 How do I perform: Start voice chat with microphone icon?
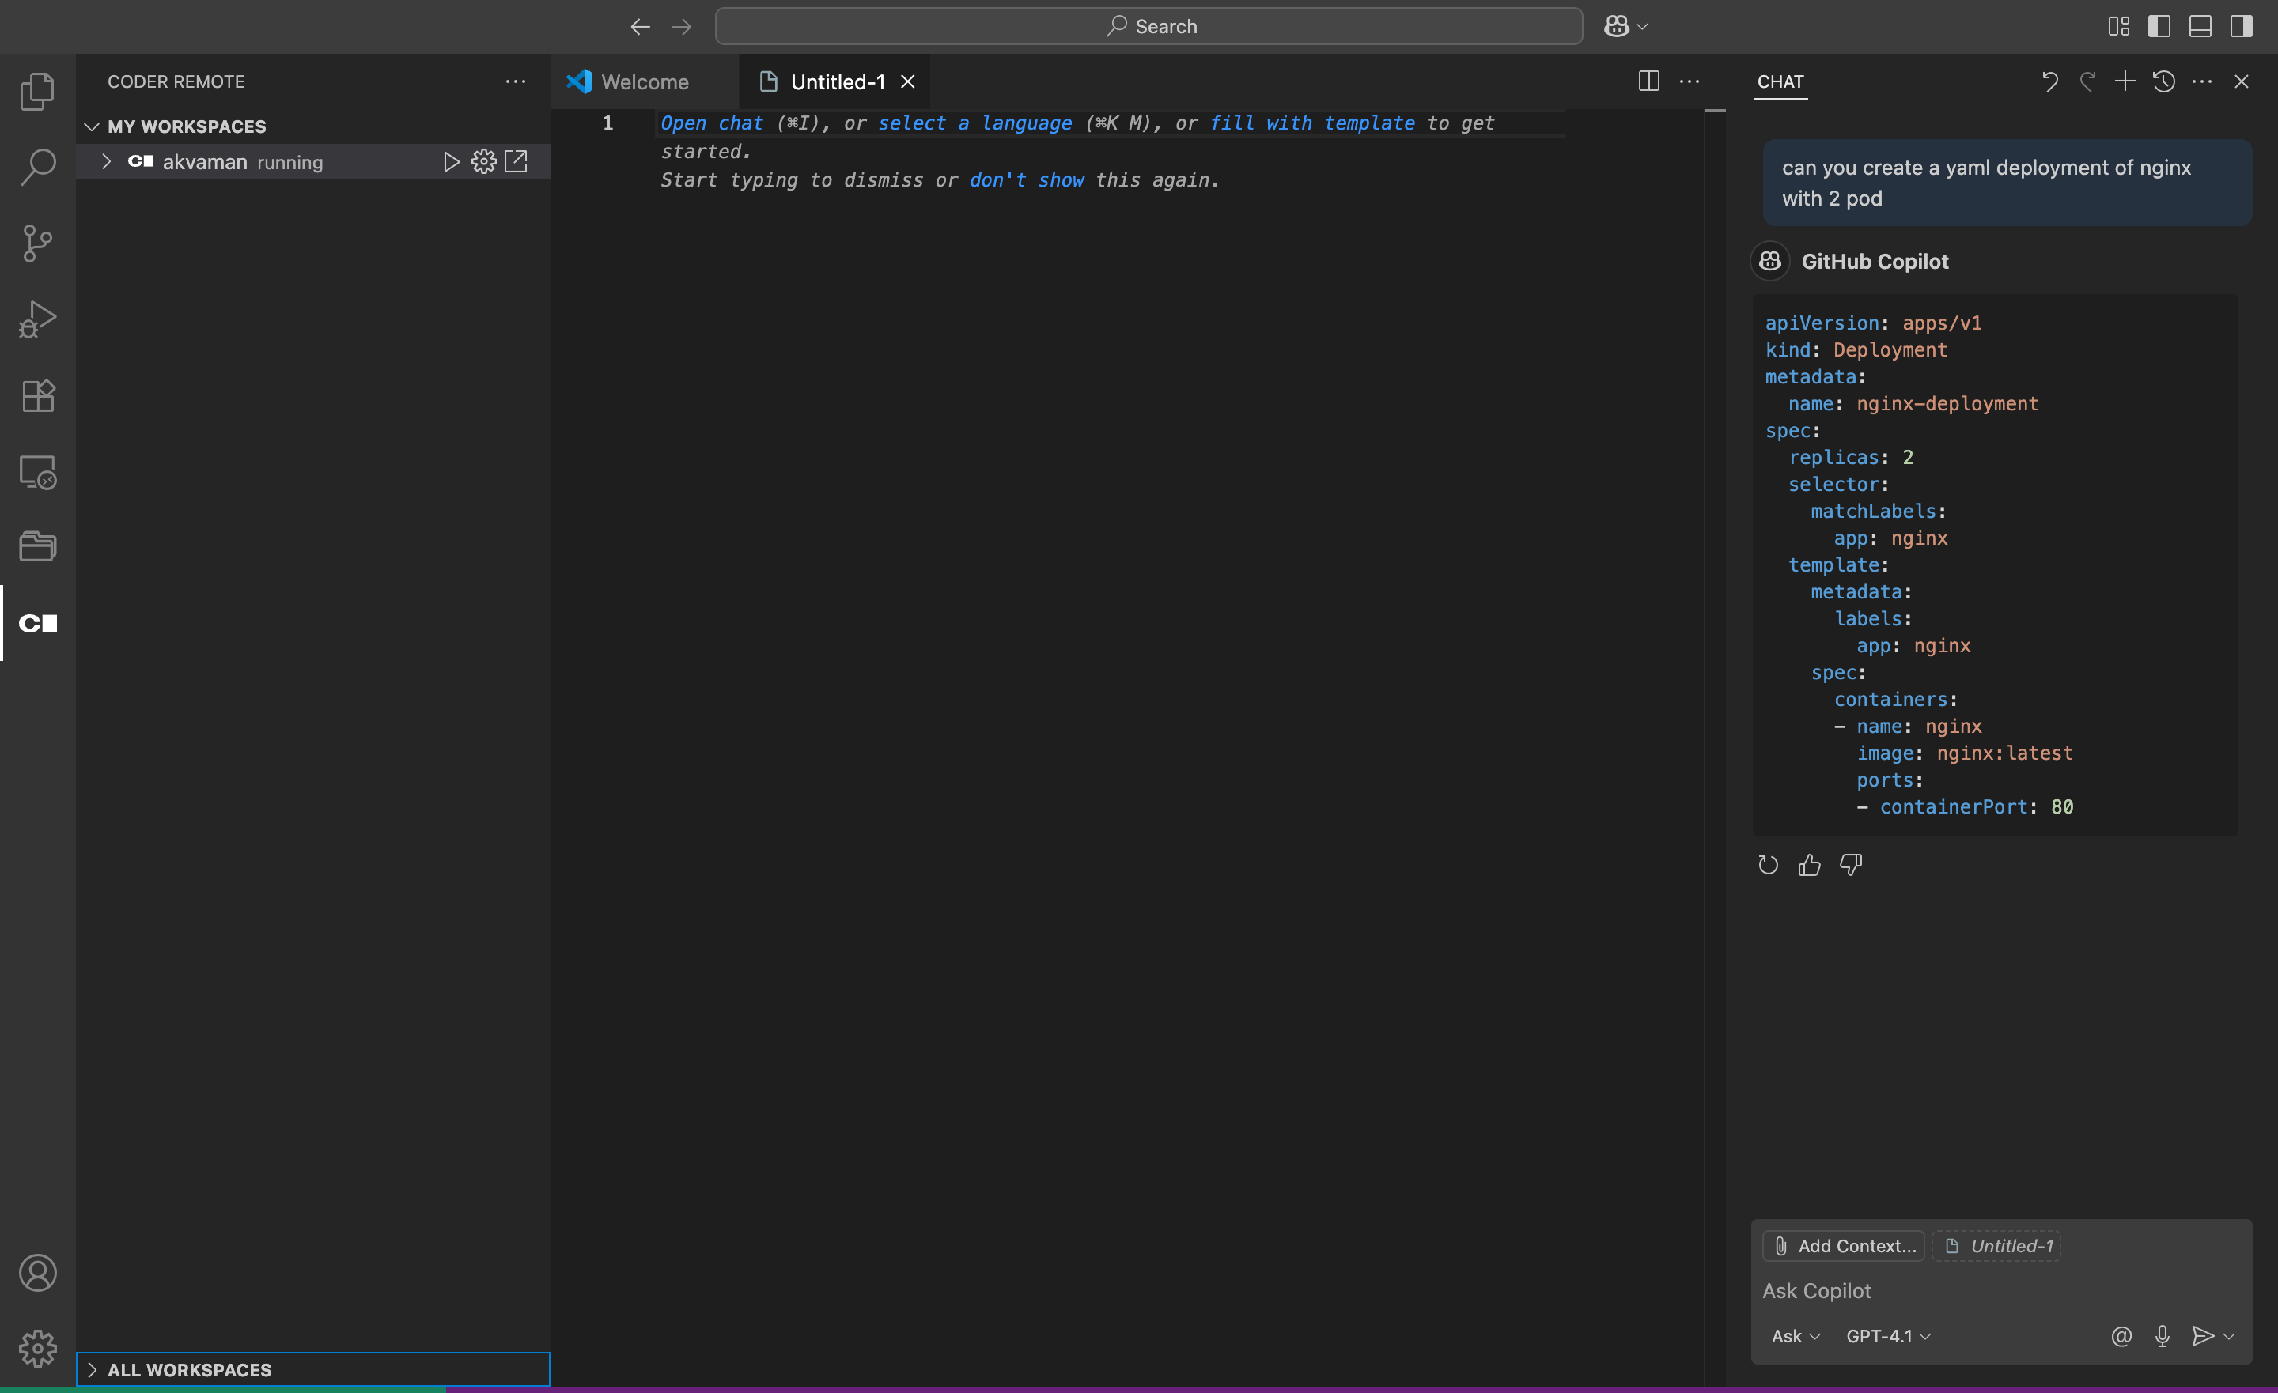click(2162, 1336)
